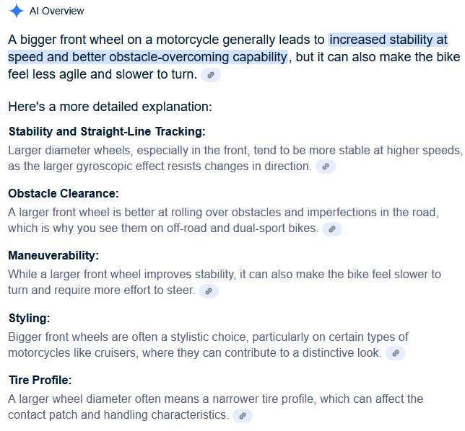Open source link after 'distinctive look'

pyautogui.click(x=395, y=353)
